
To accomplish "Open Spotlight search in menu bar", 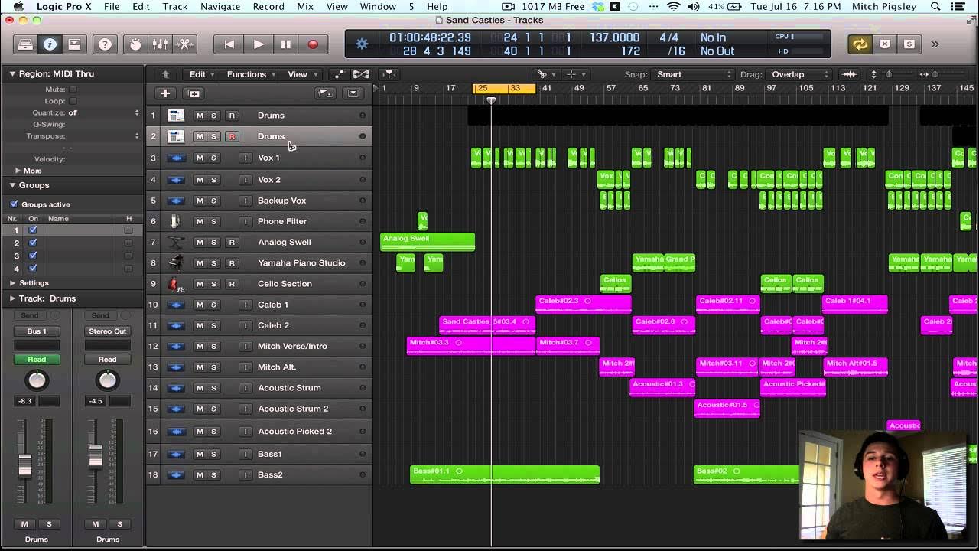I will (935, 6).
